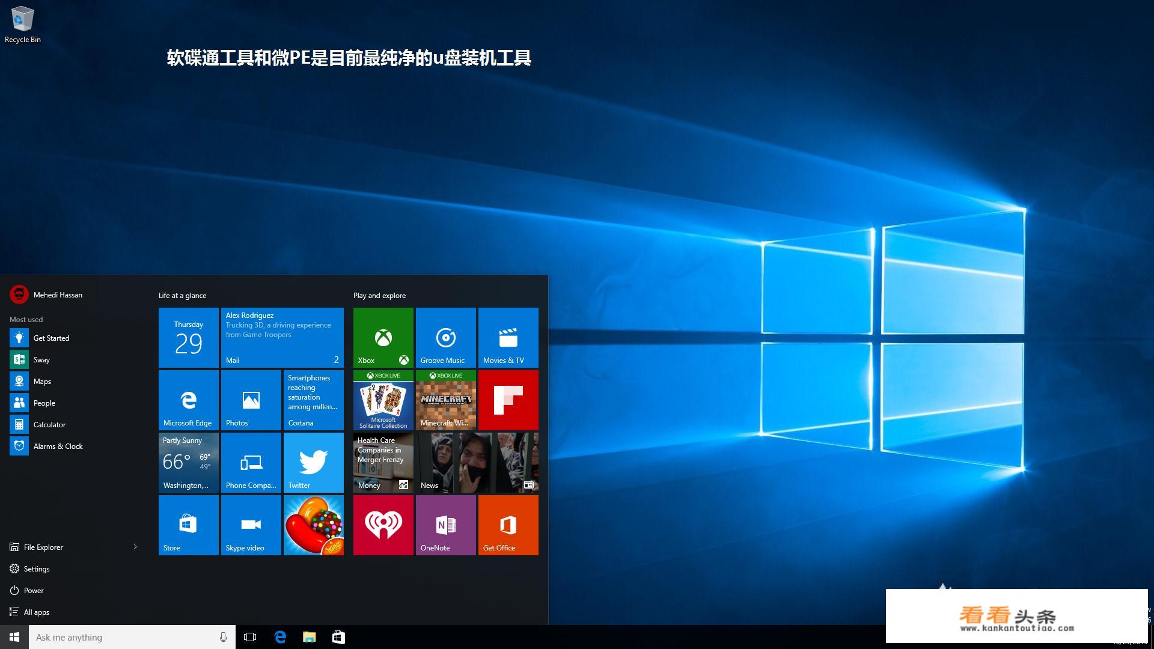Screen dimensions: 1154x649
Task: Click the Cortana microphone icon
Action: click(x=223, y=637)
